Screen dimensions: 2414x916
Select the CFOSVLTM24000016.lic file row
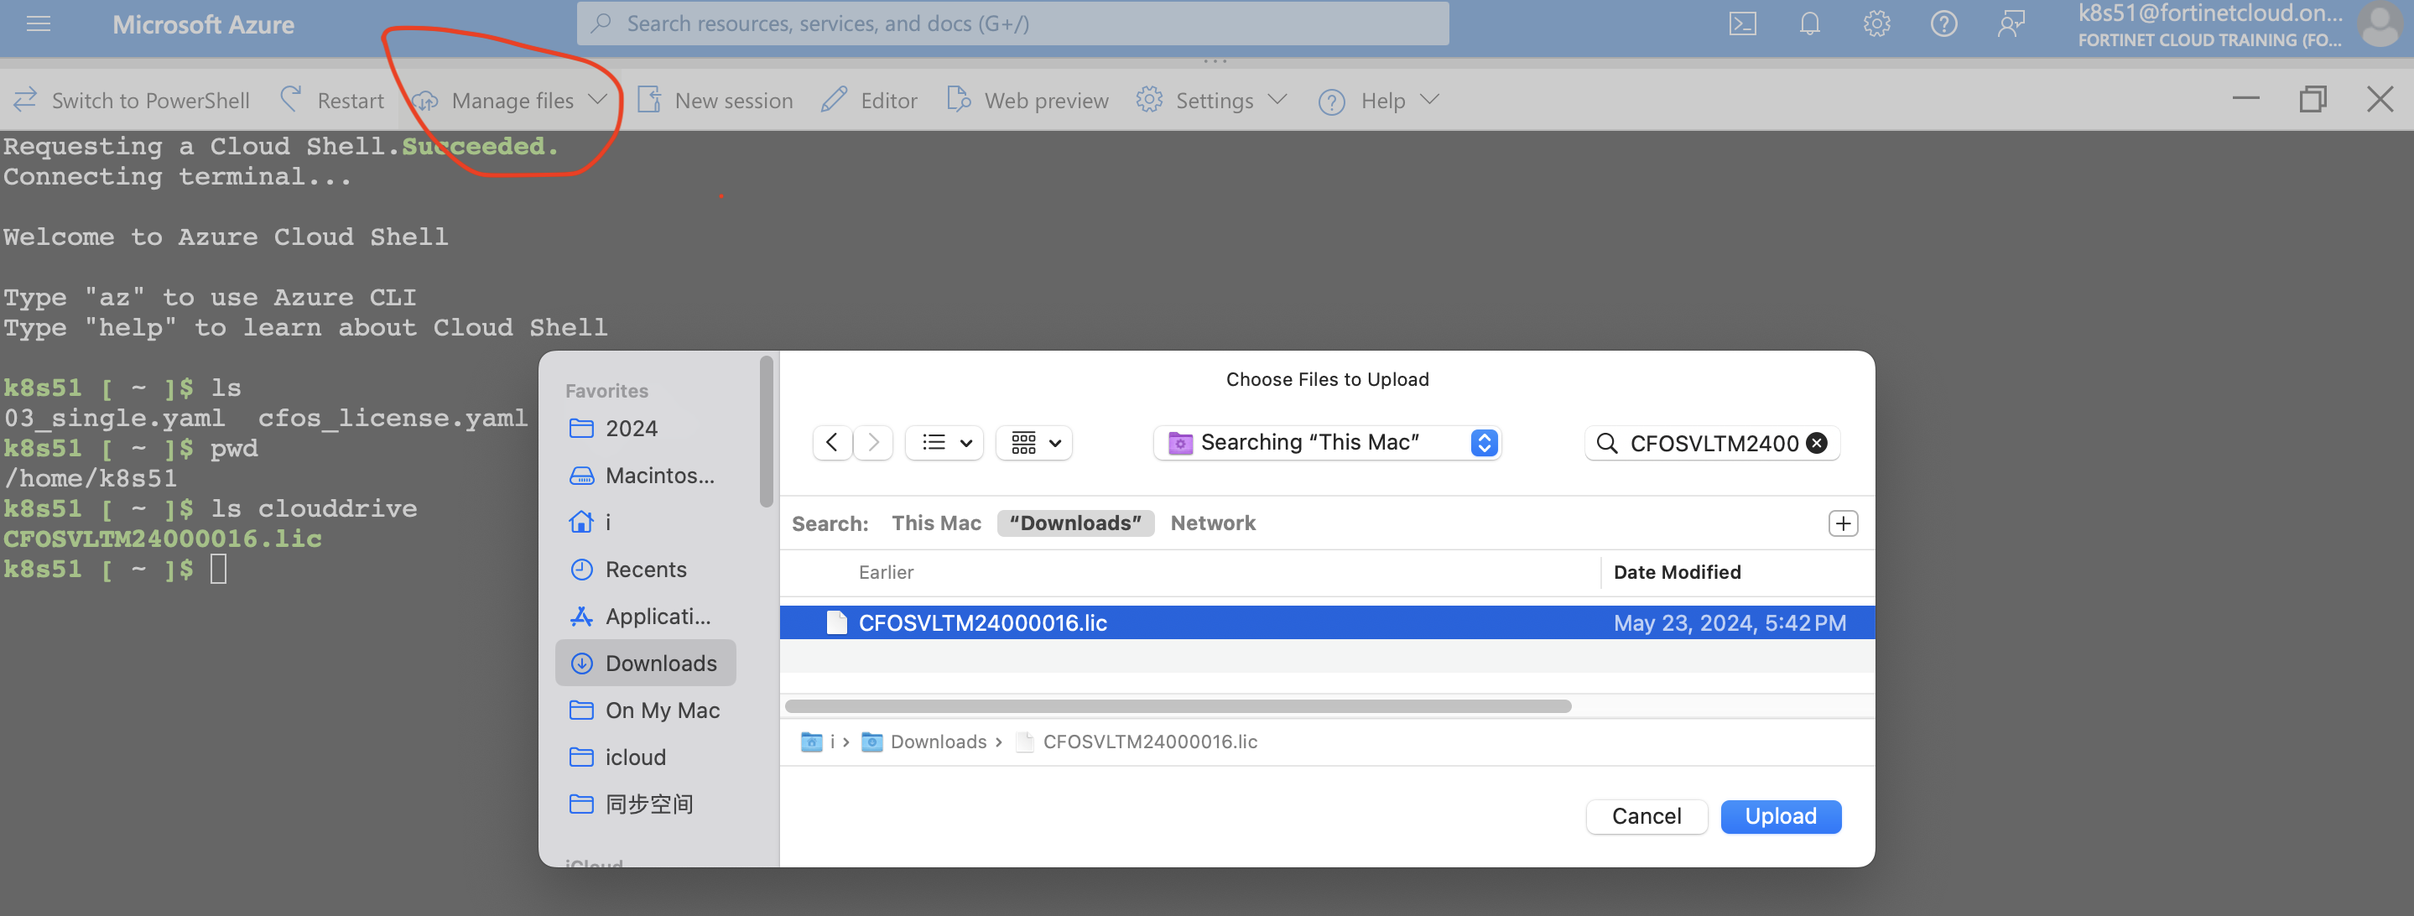1327,622
